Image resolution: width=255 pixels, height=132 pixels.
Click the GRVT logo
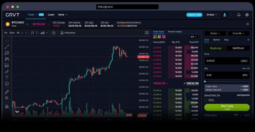coord(12,15)
